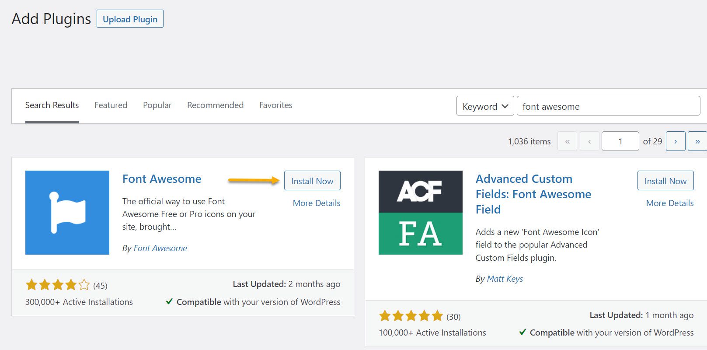View More Details for ACF Font Awesome Field

670,203
